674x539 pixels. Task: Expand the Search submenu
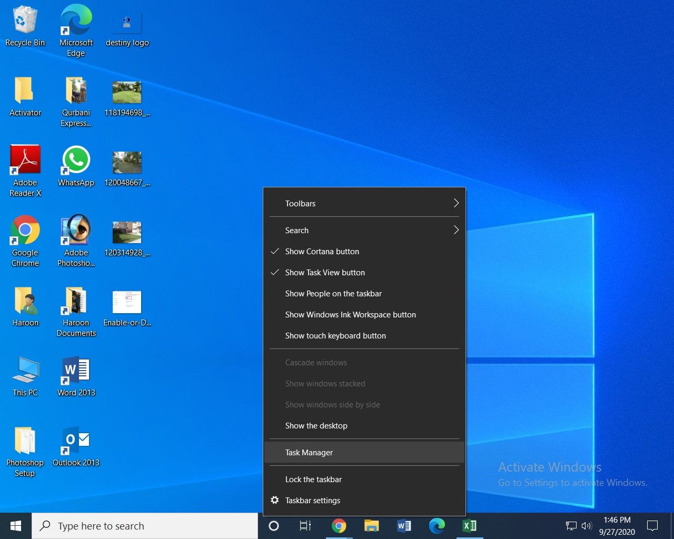[364, 231]
